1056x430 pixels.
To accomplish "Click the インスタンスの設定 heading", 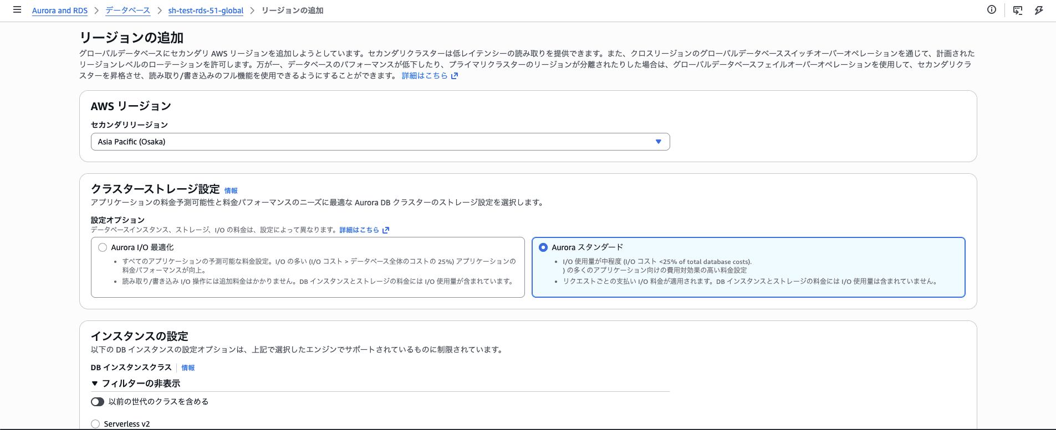I will (140, 336).
